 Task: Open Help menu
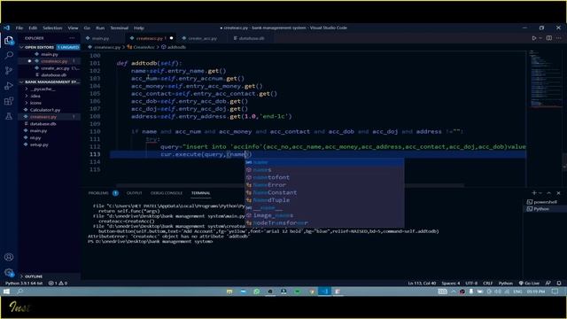click(x=139, y=27)
